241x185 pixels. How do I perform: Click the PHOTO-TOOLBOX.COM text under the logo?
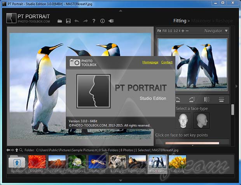(x=34, y=21)
